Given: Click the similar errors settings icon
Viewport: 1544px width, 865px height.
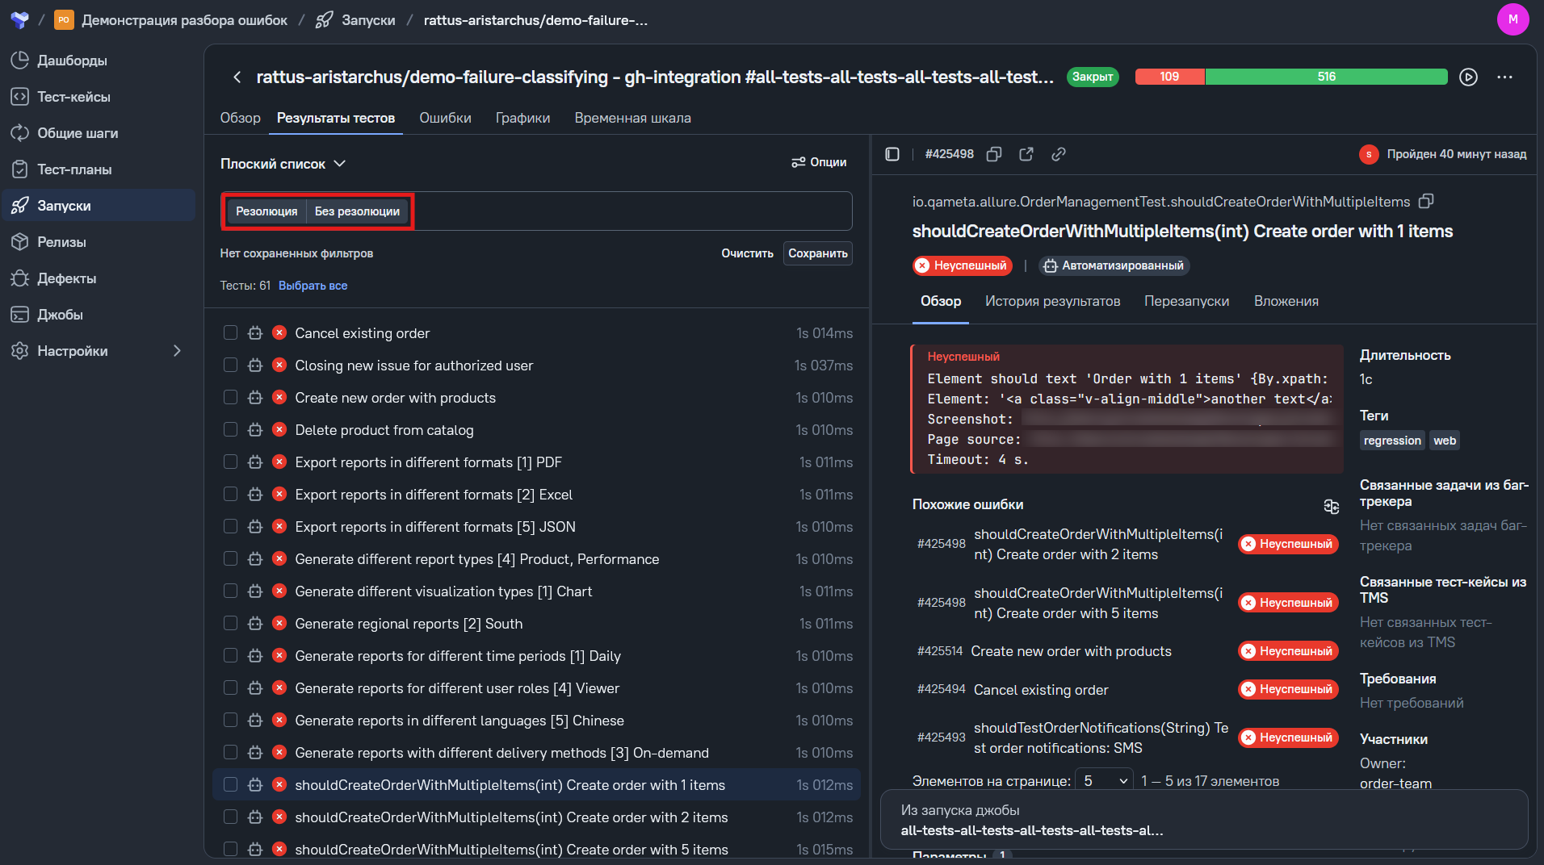Looking at the screenshot, I should click(1332, 506).
